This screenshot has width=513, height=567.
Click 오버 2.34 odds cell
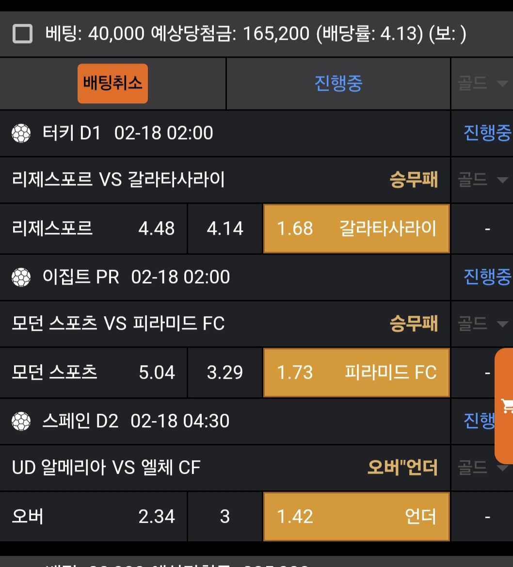tap(94, 517)
